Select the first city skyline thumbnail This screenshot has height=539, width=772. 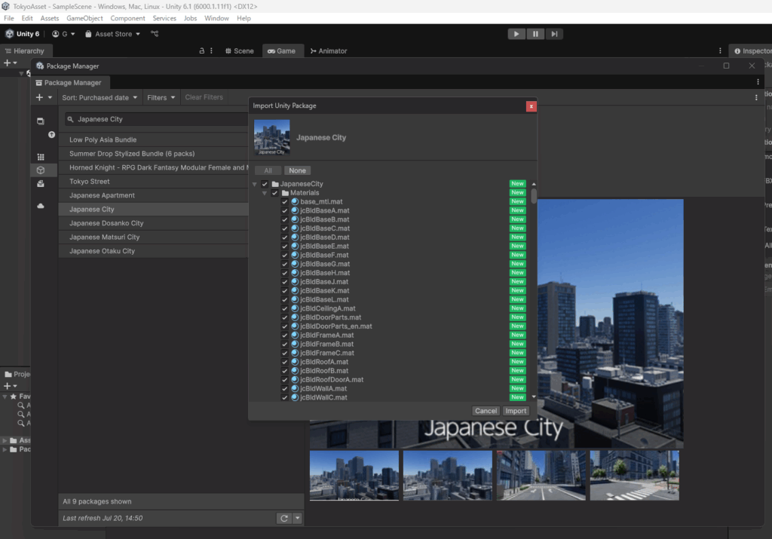(354, 476)
